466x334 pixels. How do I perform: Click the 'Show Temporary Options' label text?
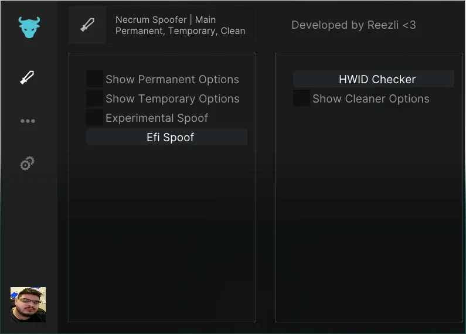tap(172, 98)
